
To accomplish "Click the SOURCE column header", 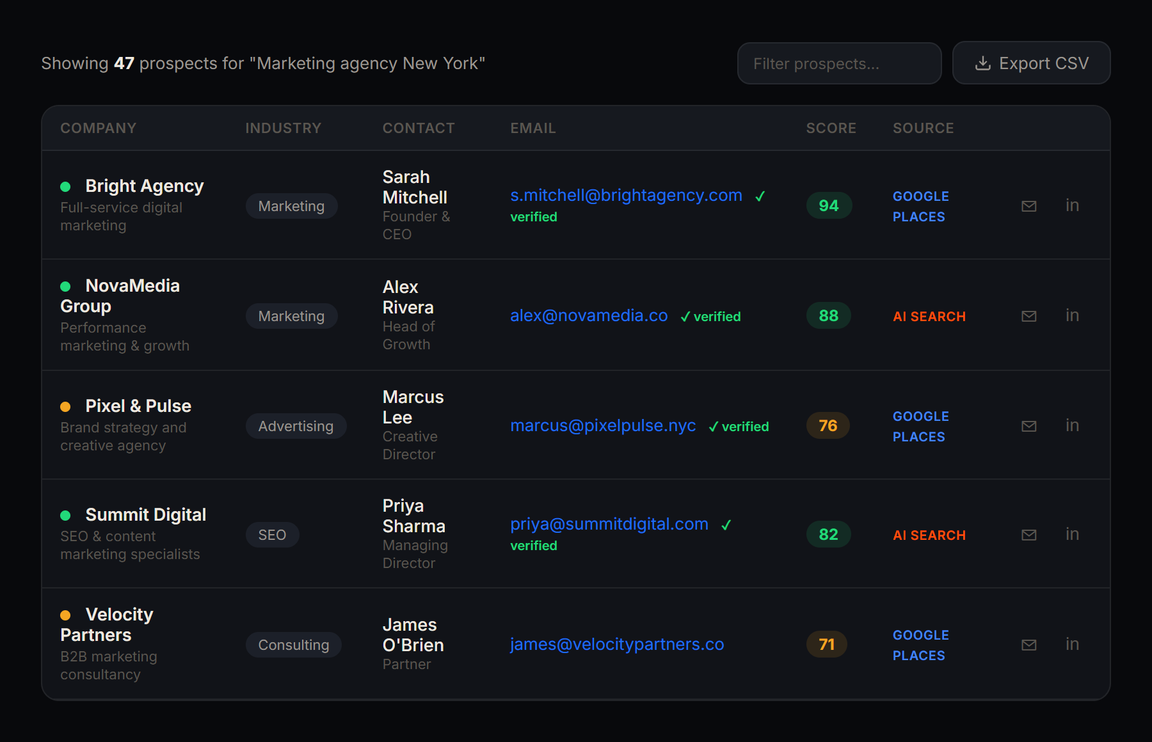I will [923, 128].
